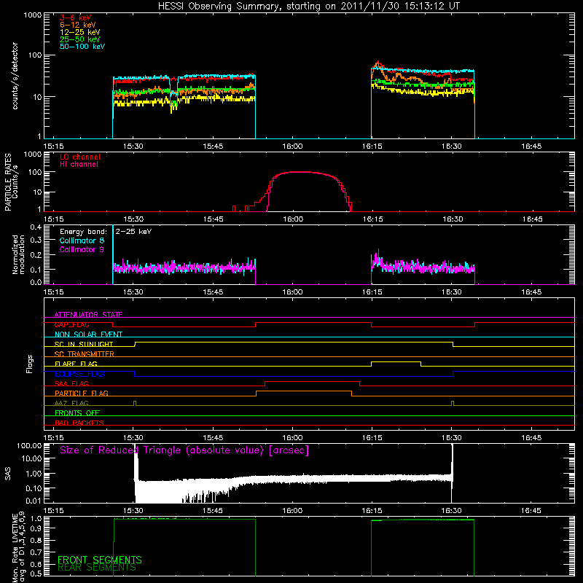Image resolution: width=583 pixels, height=583 pixels.
Task: Click the Mon. Rate LIVETIME axis title
Action: coord(18,548)
